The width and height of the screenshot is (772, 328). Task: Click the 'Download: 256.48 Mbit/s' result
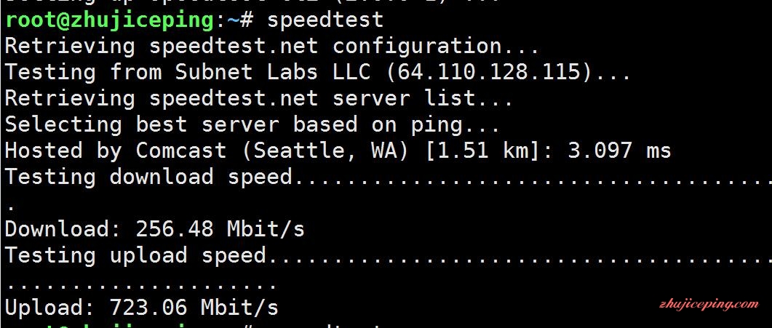tap(155, 229)
